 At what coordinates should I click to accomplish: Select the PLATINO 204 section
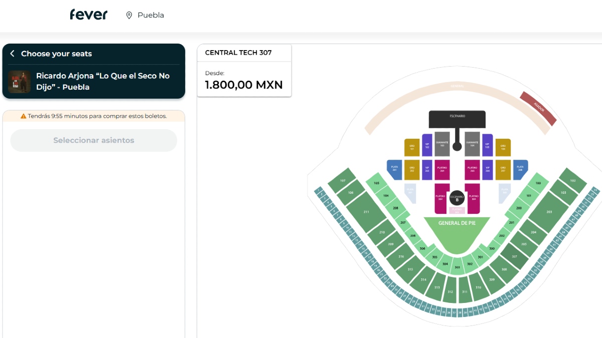(x=442, y=169)
